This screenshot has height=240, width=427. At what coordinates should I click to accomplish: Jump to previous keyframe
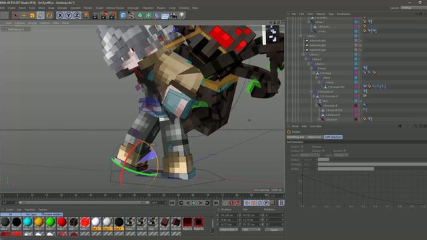pos(181,203)
